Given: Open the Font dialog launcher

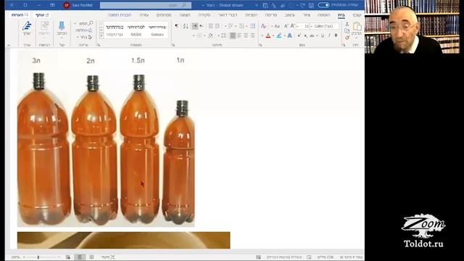Looking at the screenshot, I should point(260,45).
